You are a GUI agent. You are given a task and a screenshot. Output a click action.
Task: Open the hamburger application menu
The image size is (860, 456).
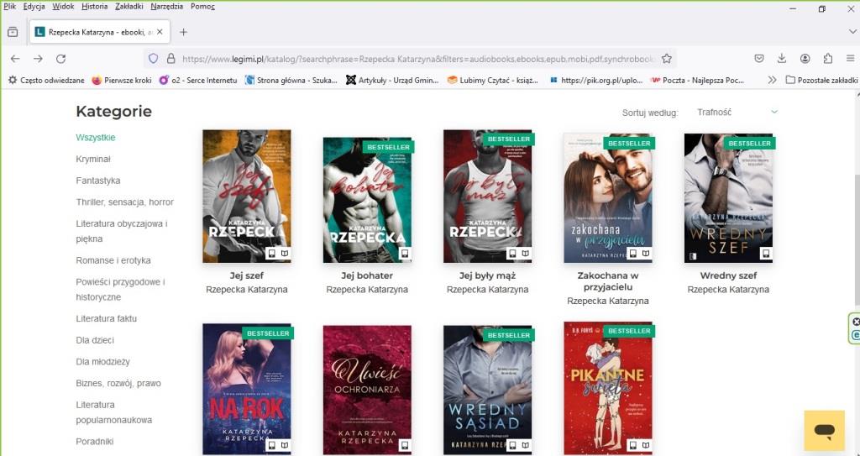pyautogui.click(x=850, y=58)
